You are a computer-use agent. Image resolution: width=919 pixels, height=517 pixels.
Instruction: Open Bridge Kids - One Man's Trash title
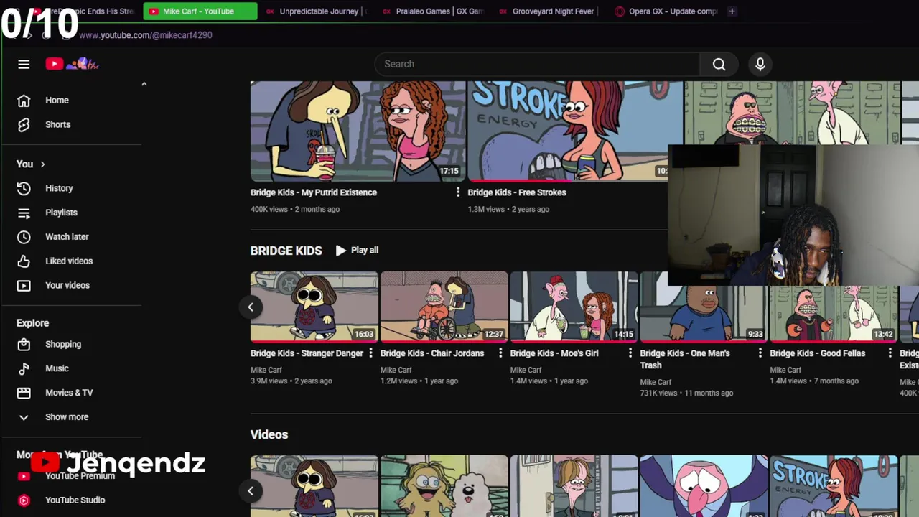point(685,359)
